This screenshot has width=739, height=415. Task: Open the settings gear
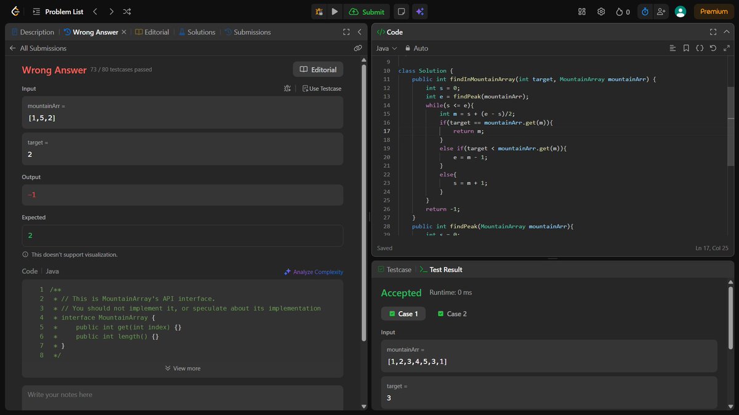[x=601, y=11]
